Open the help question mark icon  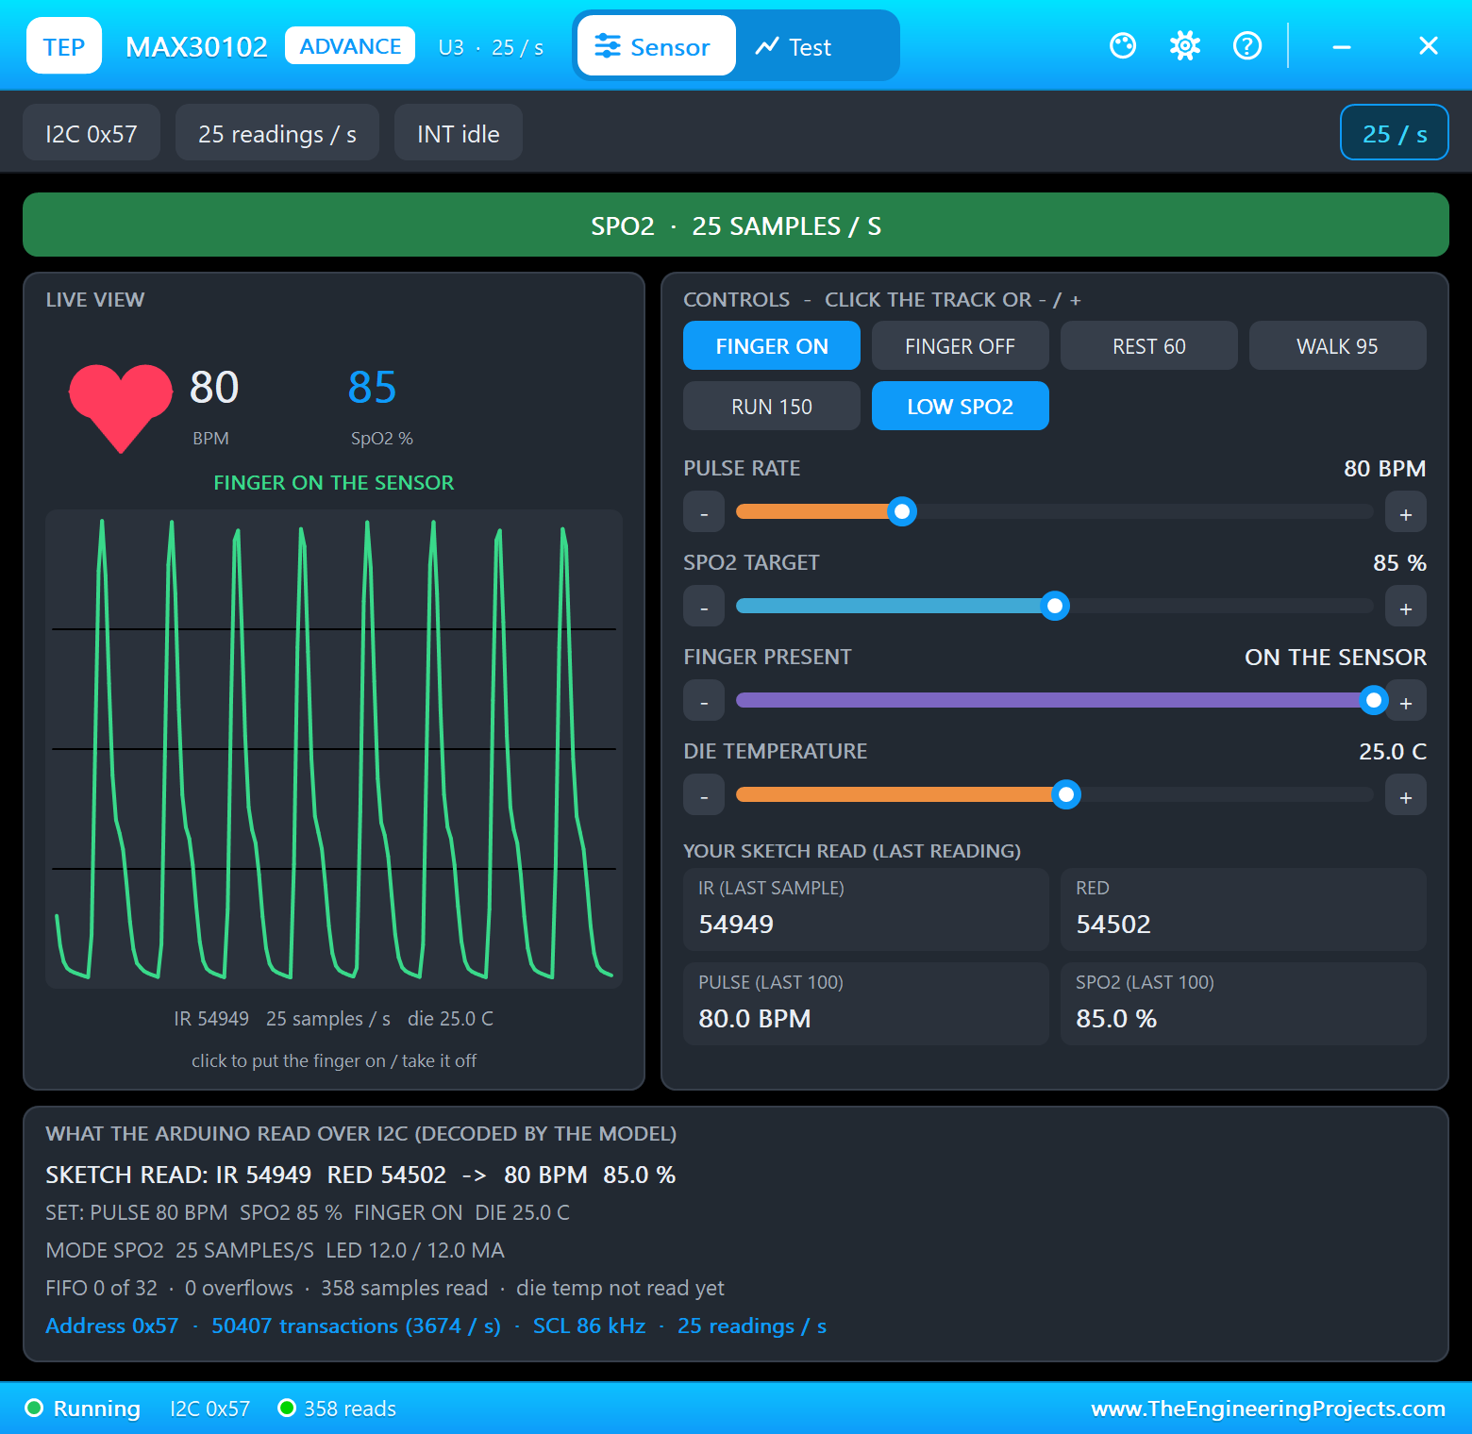pos(1247,45)
